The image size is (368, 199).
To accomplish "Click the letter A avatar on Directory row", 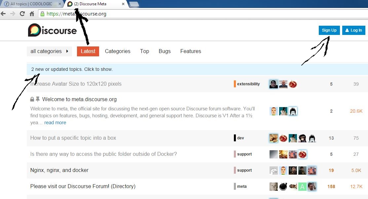I will click(302, 186).
